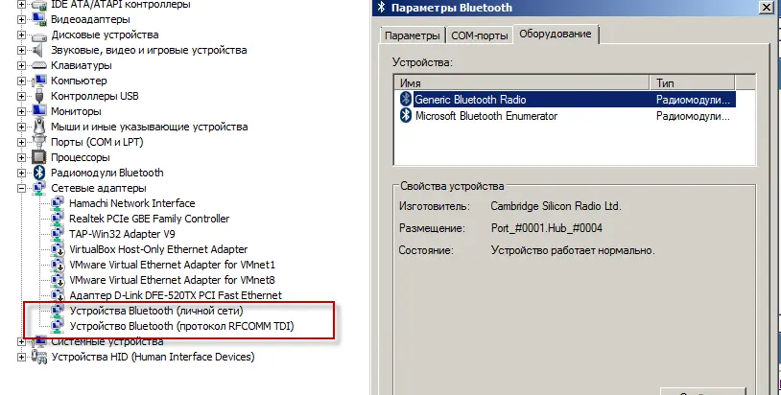Switch to the Параметры tab
This screenshot has height=395, width=781.
pyautogui.click(x=411, y=35)
